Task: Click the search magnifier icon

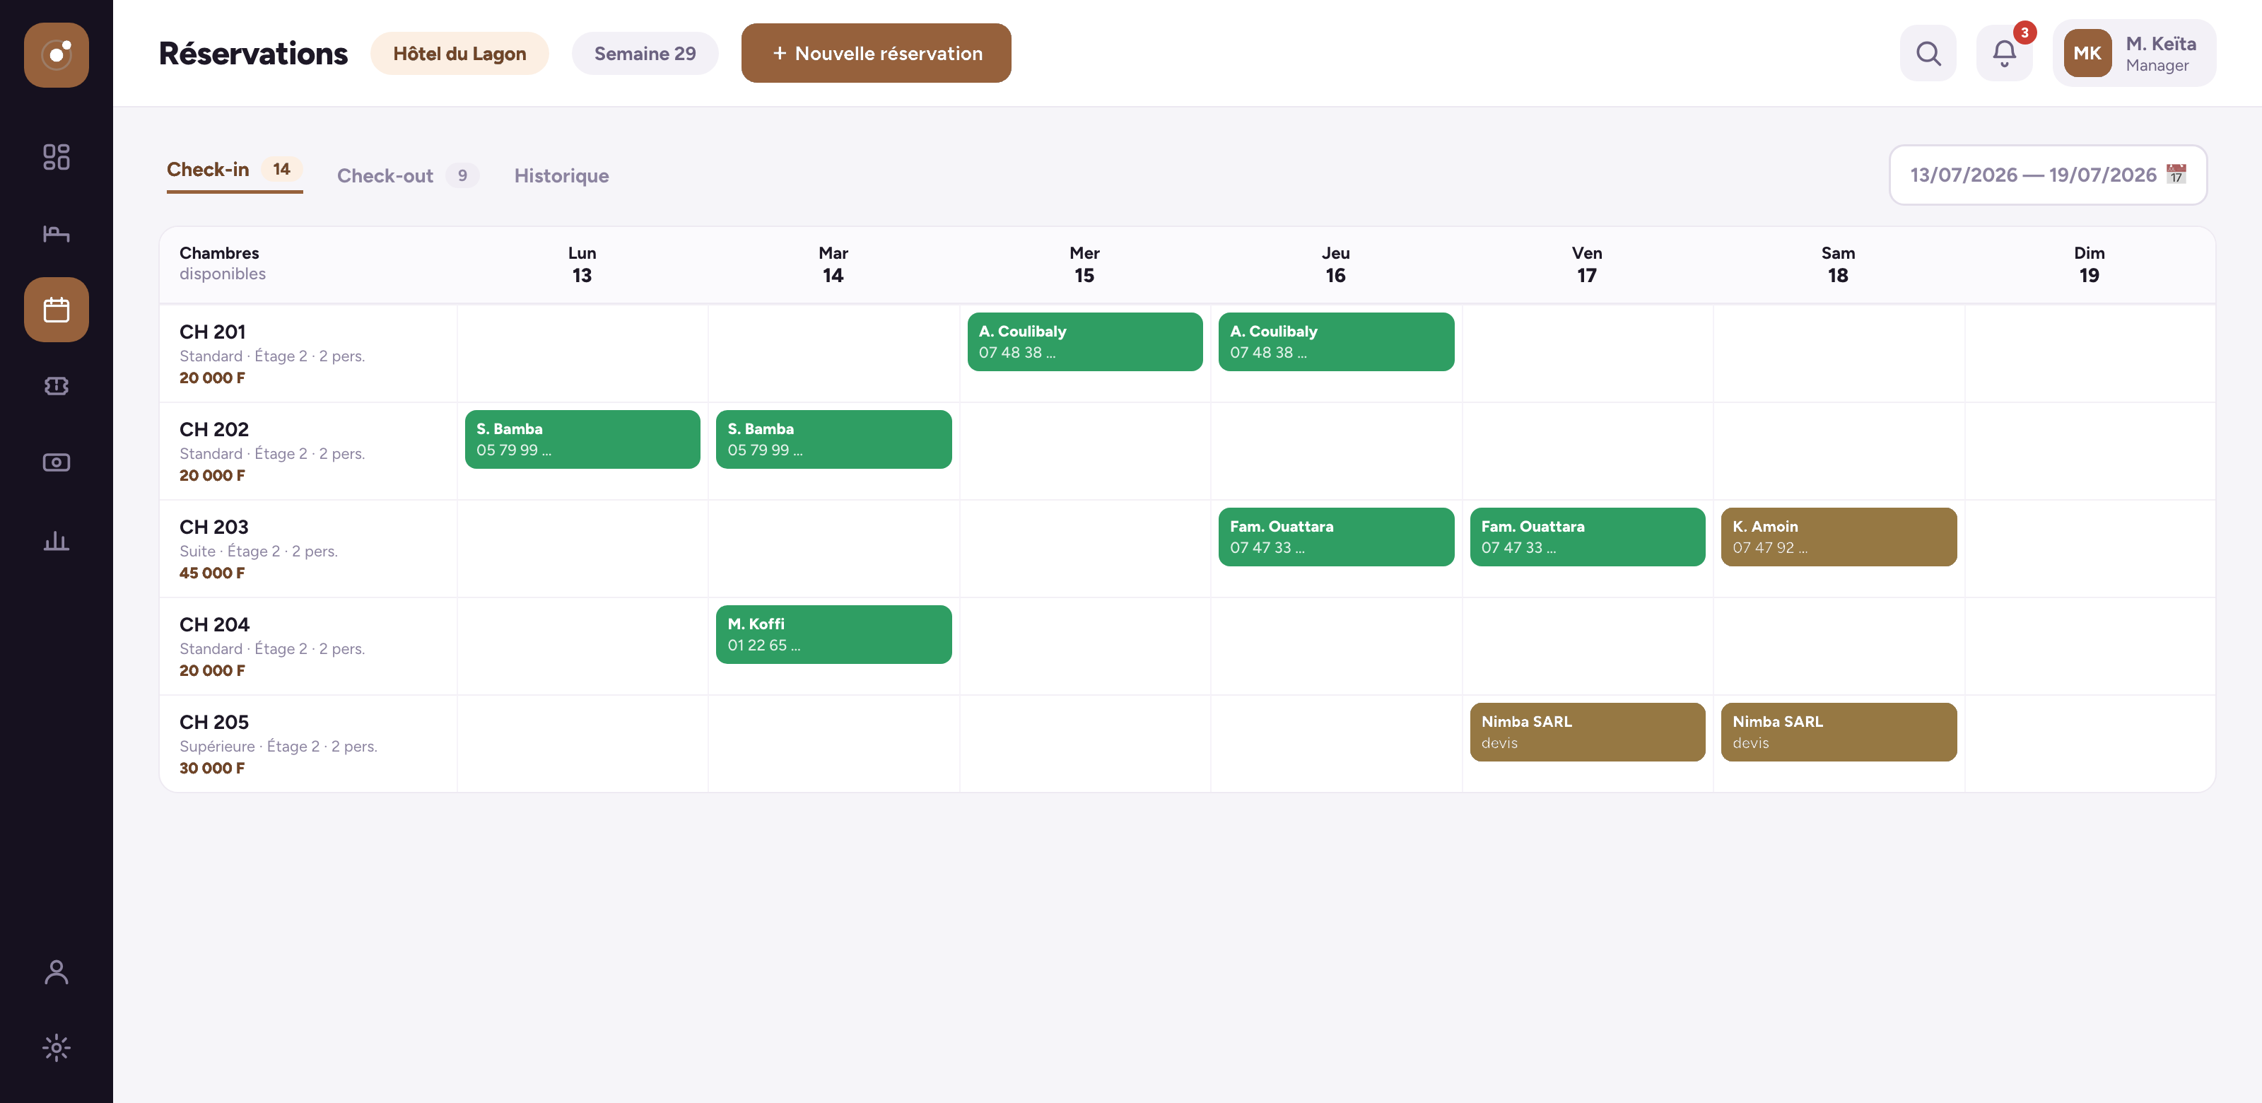Action: coord(1928,54)
